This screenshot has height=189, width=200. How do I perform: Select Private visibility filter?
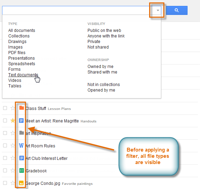tap(94, 42)
